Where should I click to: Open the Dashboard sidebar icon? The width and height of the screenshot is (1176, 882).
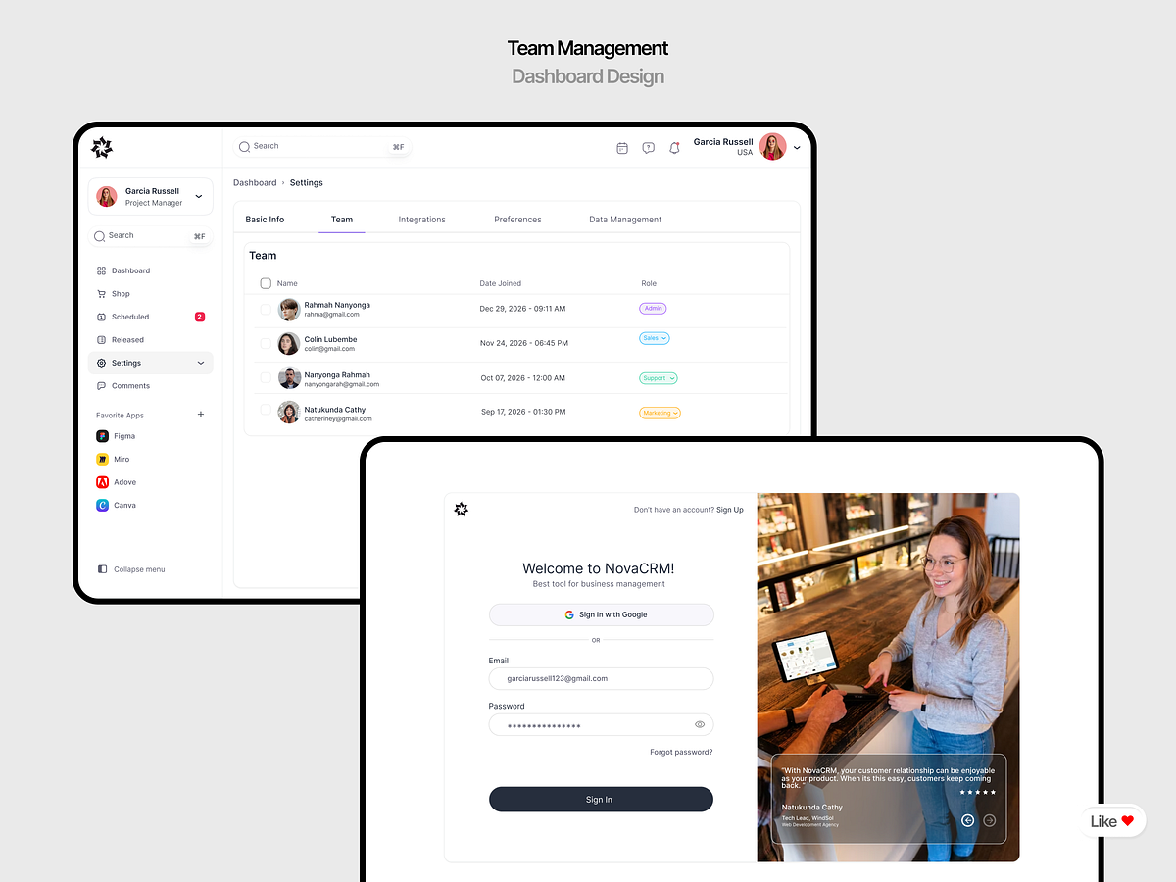click(x=101, y=270)
